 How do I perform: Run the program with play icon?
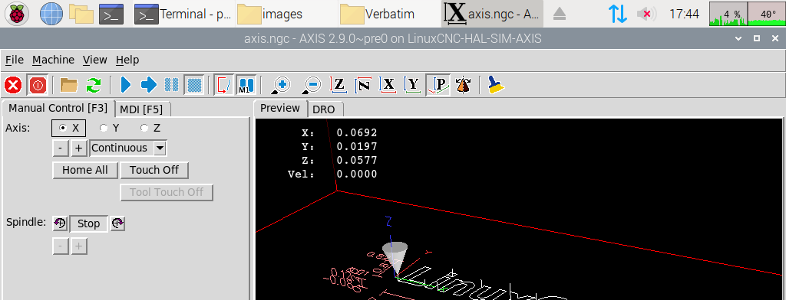click(x=126, y=85)
